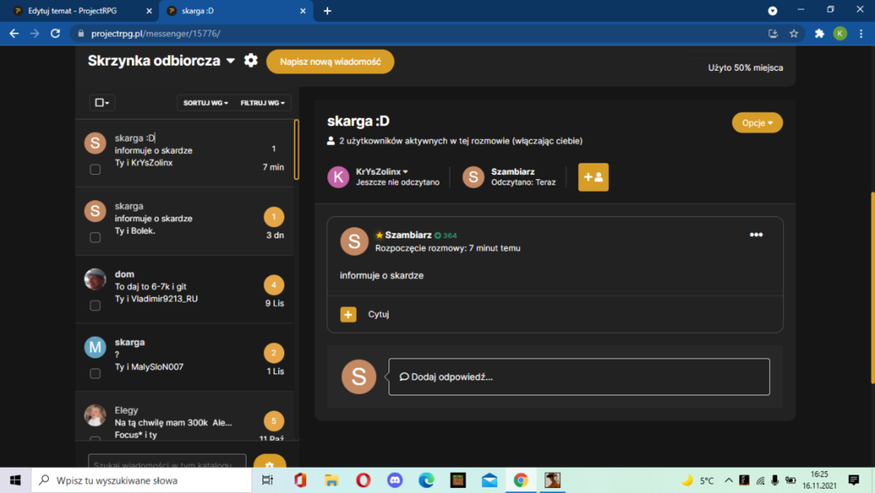This screenshot has height=493, width=875.
Task: Open the browser extensions puzzle icon
Action: click(819, 33)
